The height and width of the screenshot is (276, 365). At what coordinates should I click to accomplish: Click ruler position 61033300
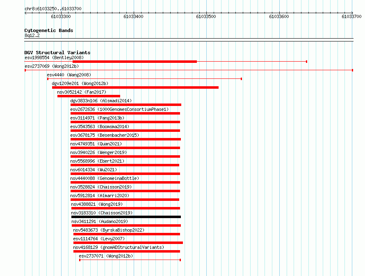(x=61, y=16)
